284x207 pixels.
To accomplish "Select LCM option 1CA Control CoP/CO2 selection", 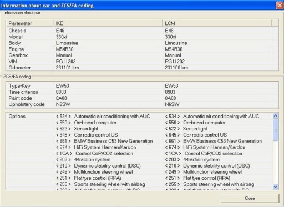I will (204, 153).
